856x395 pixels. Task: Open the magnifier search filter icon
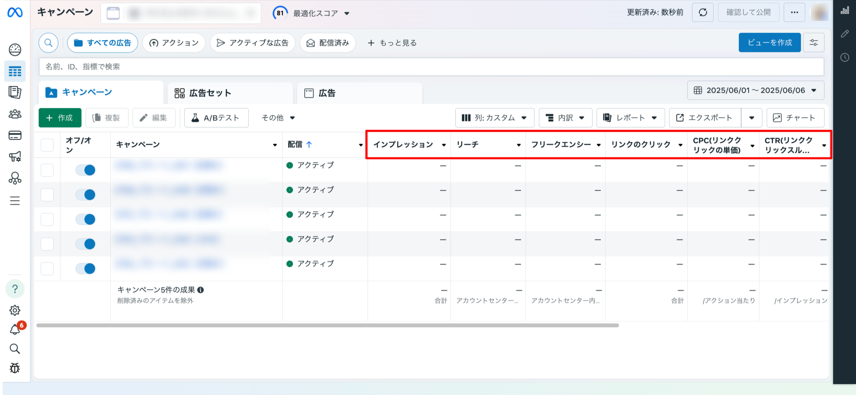point(48,43)
